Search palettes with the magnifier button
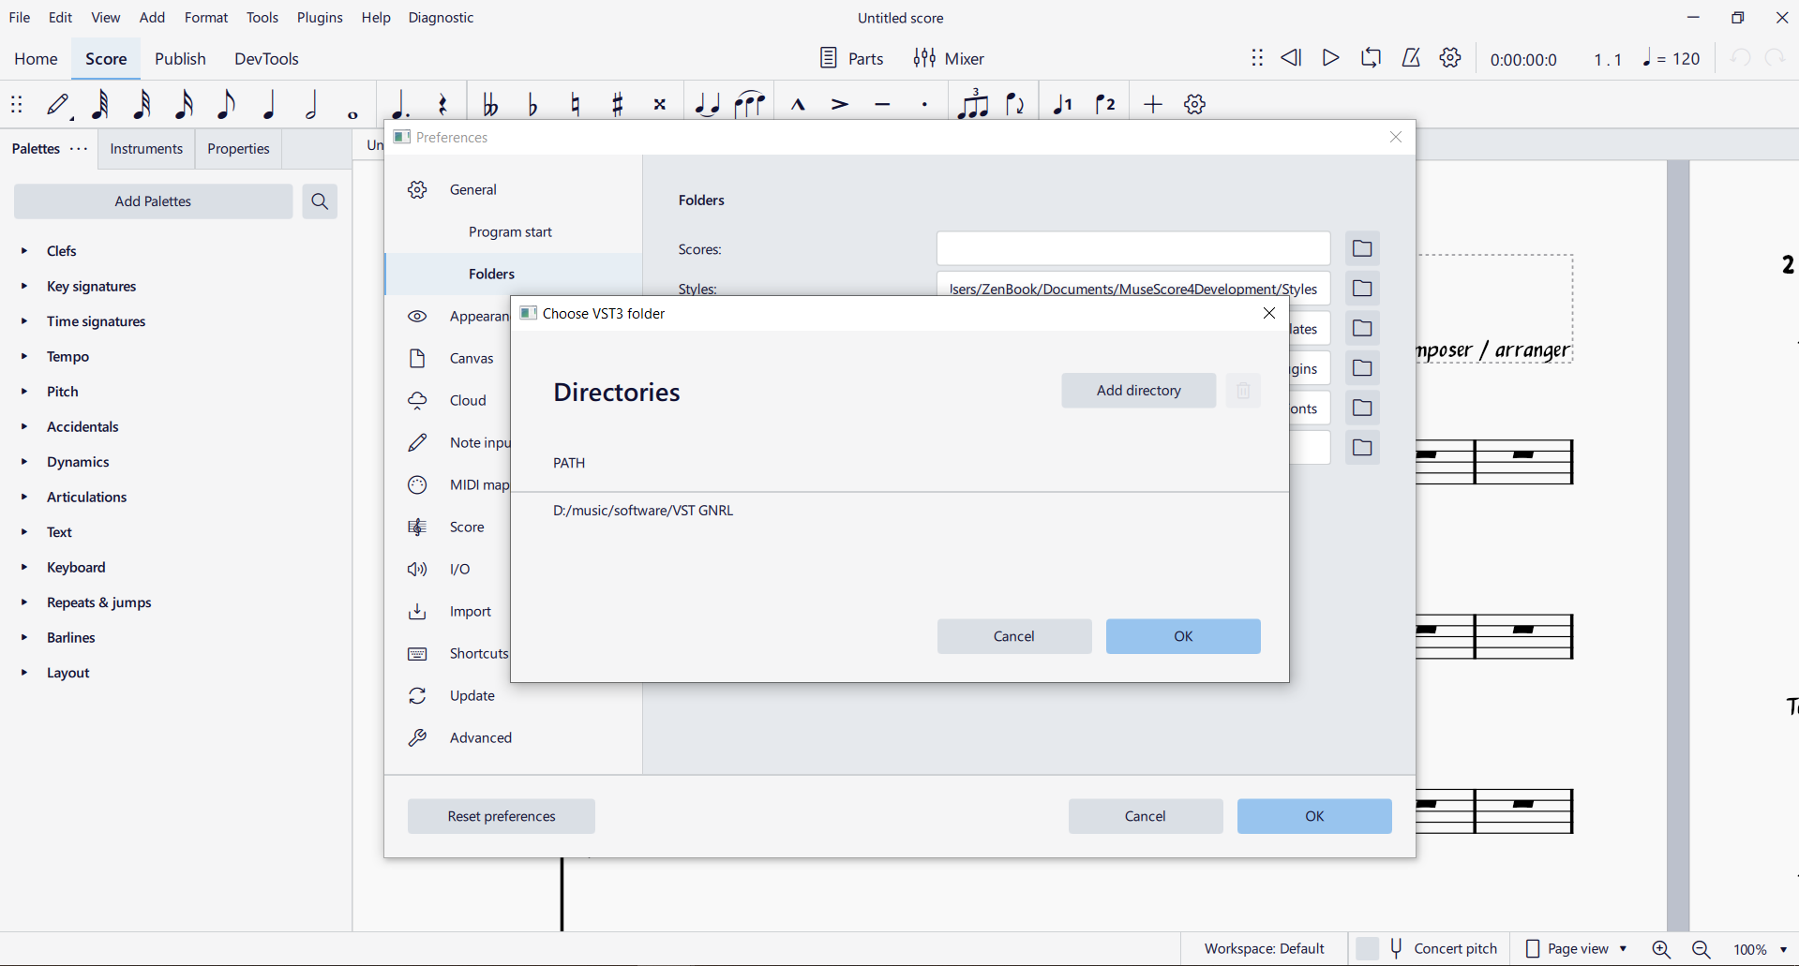Viewport: 1799px width, 966px height. (320, 201)
